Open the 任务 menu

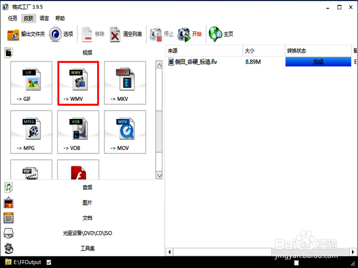coord(13,18)
